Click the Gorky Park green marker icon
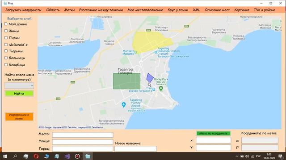Image resolution: width=286 pixels, height=160 pixels. tap(161, 88)
